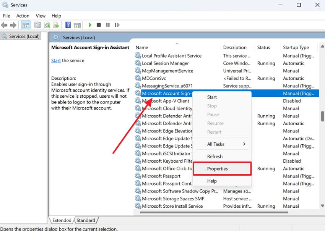Open Help using the question mark icon
This screenshot has width=325, height=231.
[x=68, y=25]
